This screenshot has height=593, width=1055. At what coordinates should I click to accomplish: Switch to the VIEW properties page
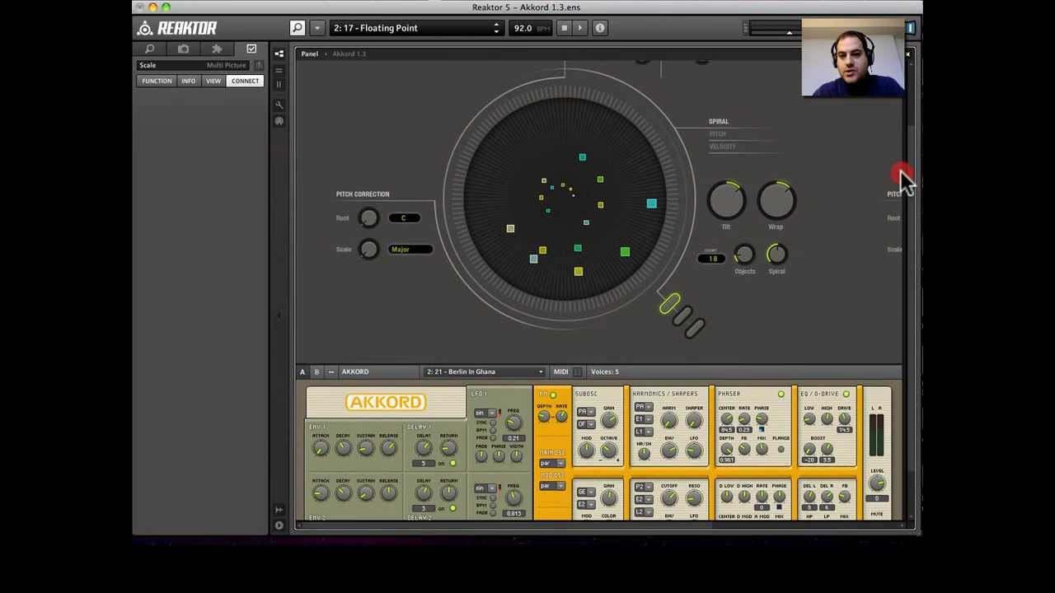point(213,81)
